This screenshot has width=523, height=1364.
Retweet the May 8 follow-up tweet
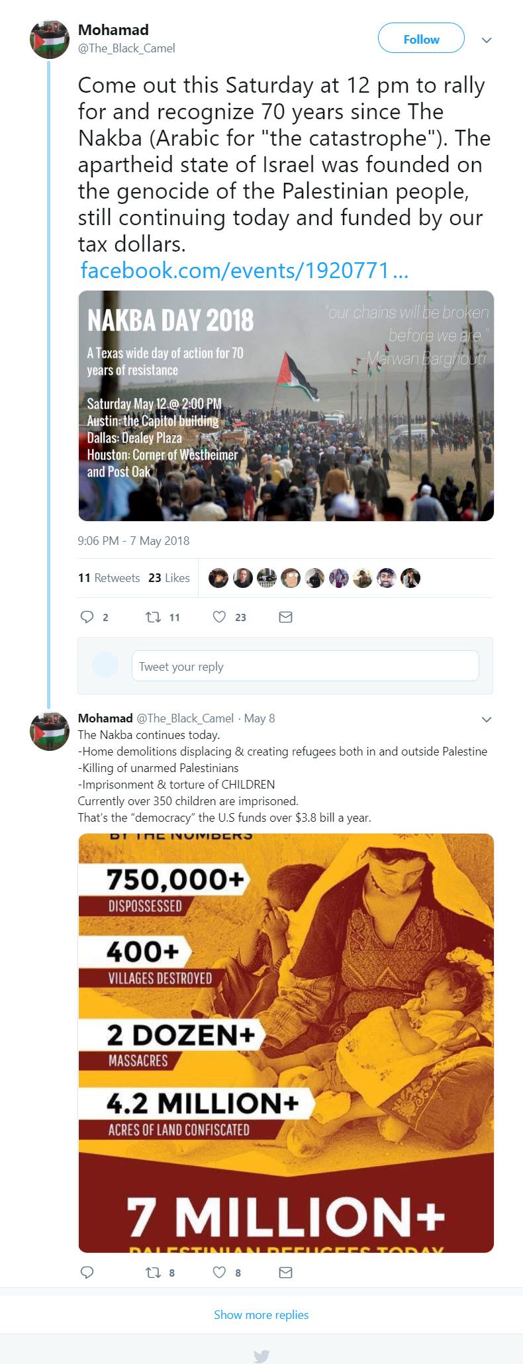tap(153, 1272)
